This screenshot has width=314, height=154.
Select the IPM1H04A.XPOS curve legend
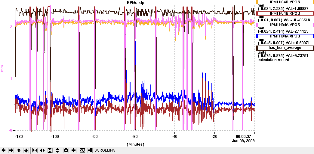pyautogui.click(x=285, y=36)
